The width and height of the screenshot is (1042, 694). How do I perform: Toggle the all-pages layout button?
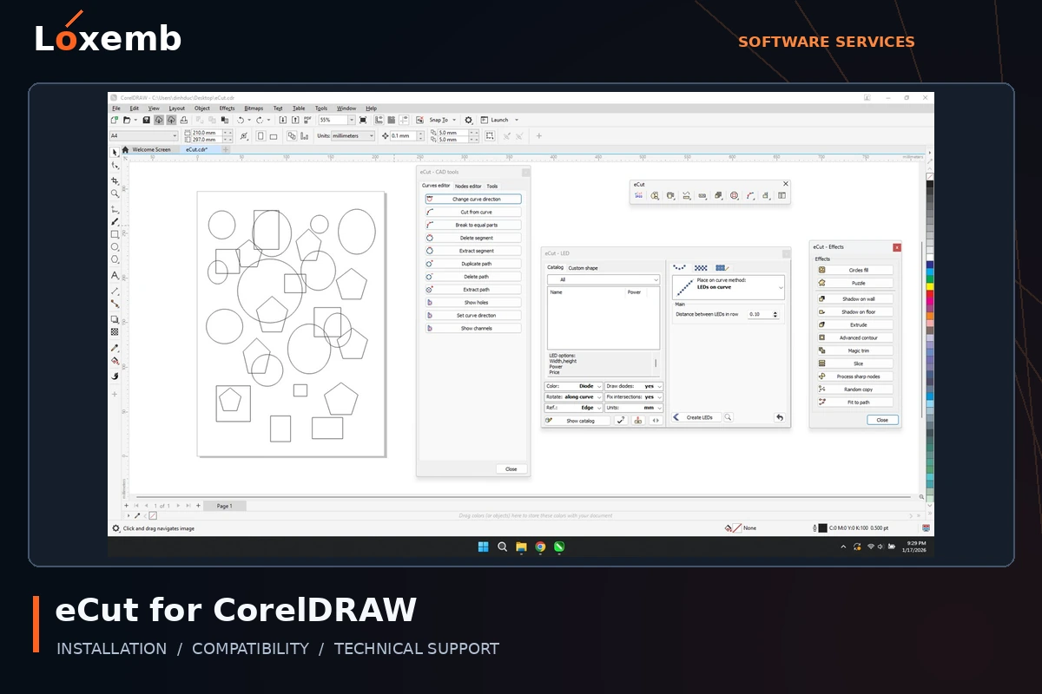click(292, 135)
